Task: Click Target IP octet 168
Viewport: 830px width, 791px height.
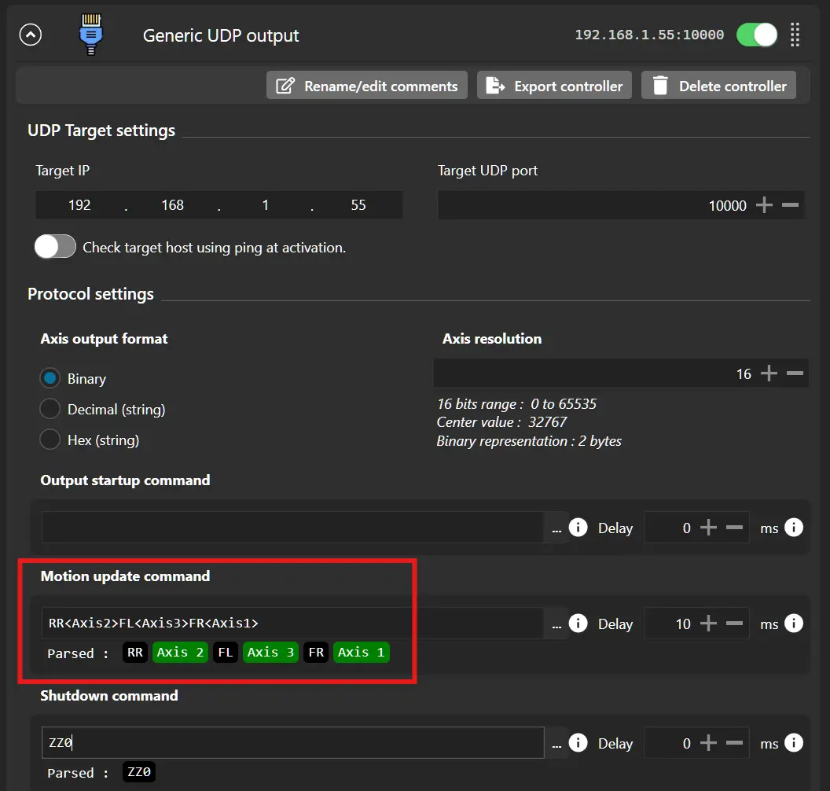Action: coord(173,205)
